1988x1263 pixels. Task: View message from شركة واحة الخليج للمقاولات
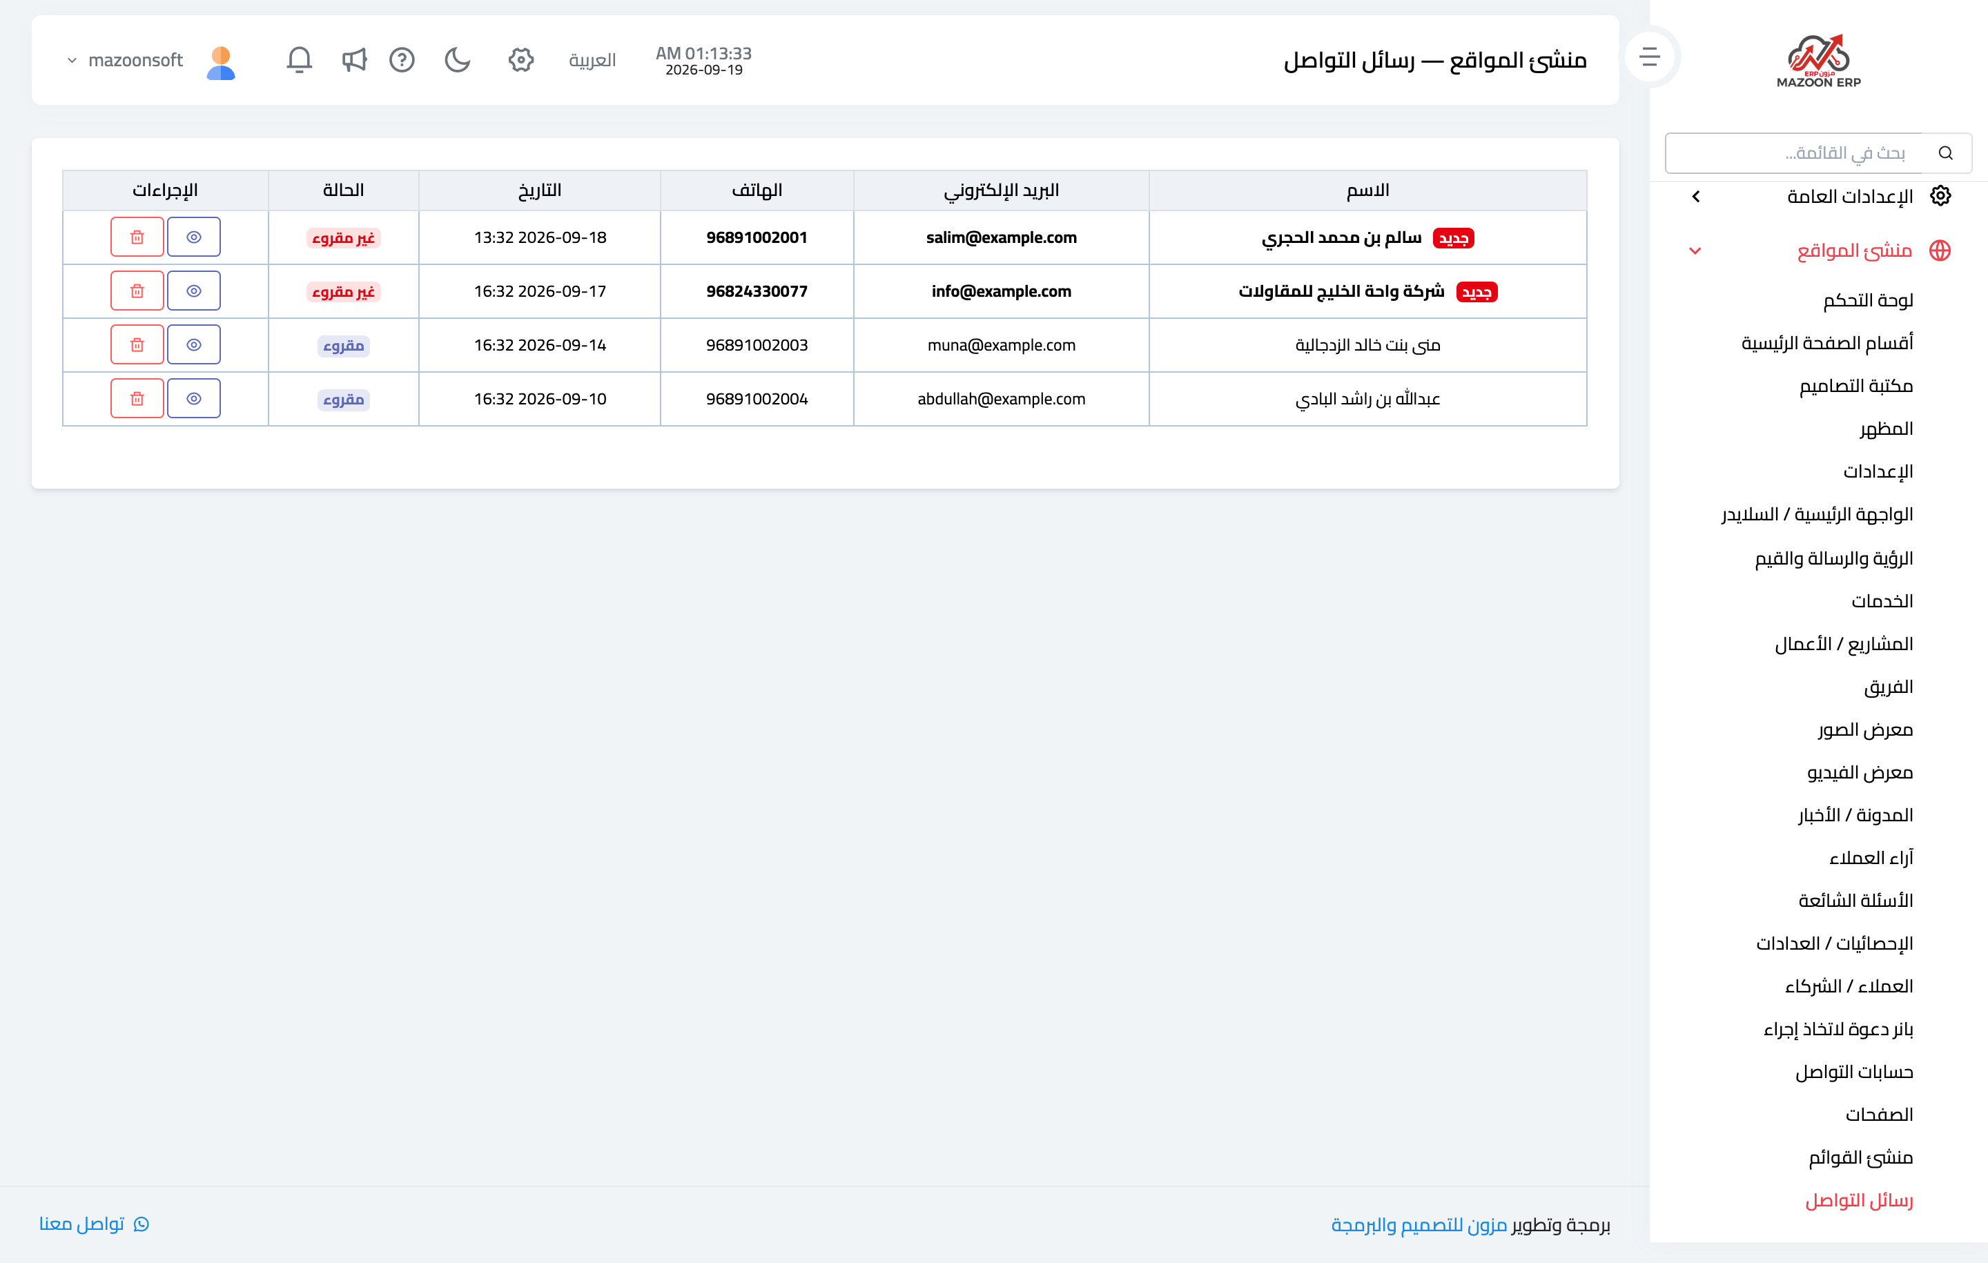(194, 291)
